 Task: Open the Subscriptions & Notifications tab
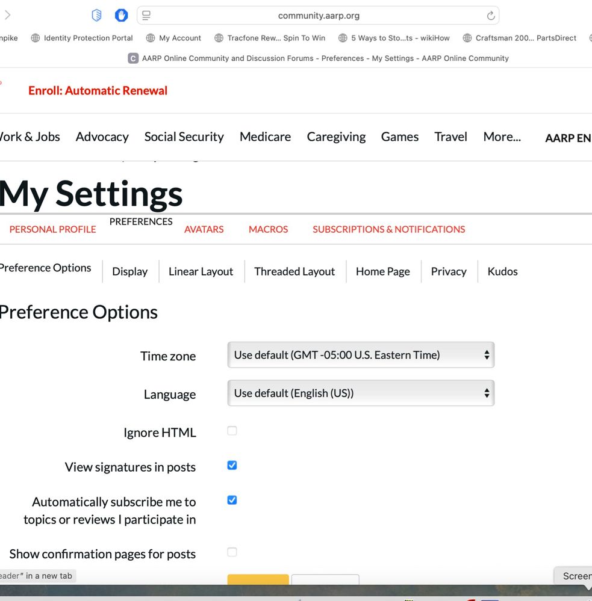click(x=388, y=229)
